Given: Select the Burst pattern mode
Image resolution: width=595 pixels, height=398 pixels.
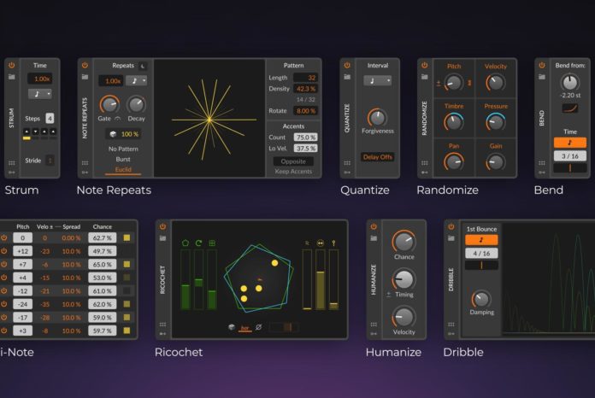Looking at the screenshot, I should coord(123,159).
